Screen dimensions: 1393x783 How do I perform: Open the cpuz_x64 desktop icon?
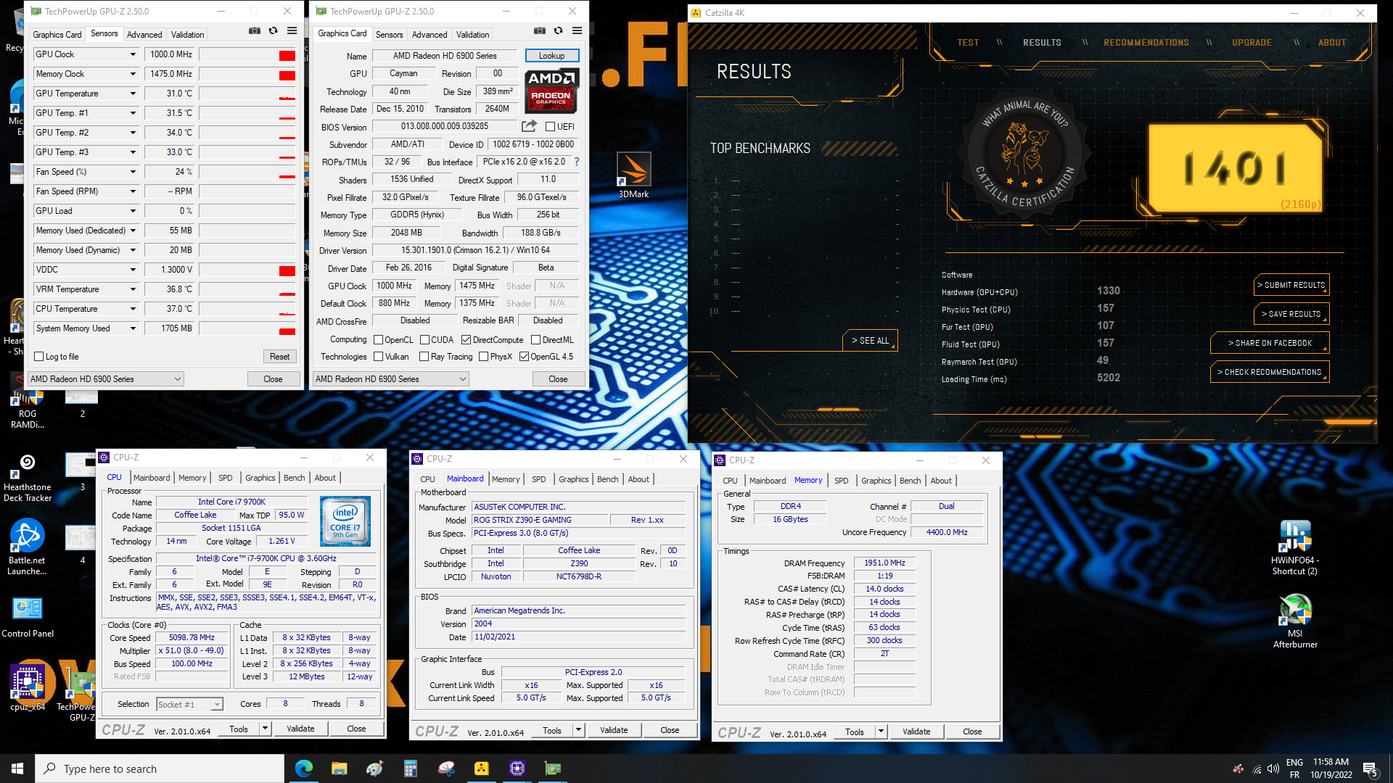[28, 686]
